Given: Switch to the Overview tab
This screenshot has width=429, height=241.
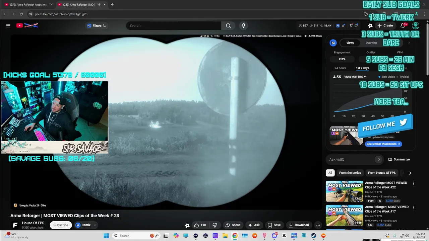Looking at the screenshot, I should (371, 43).
